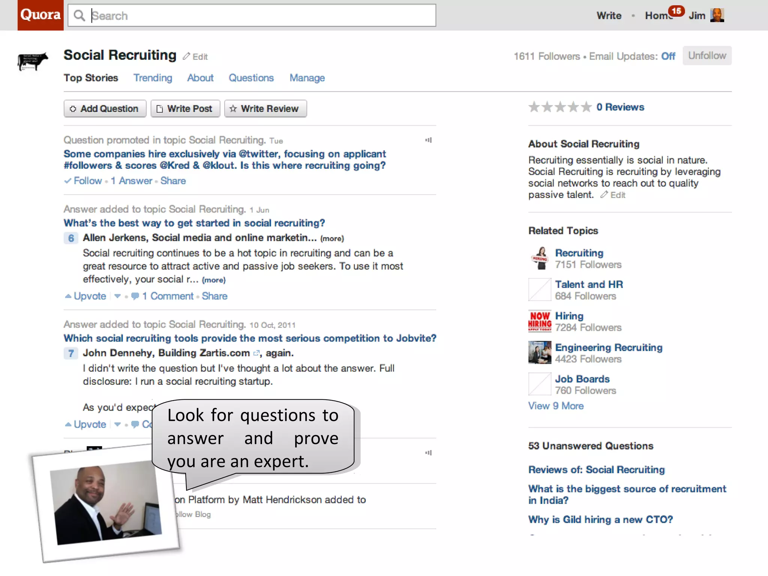Open downvote arrow next to Allen Jerkens' Upvote
The image size is (768, 576).
point(117,296)
